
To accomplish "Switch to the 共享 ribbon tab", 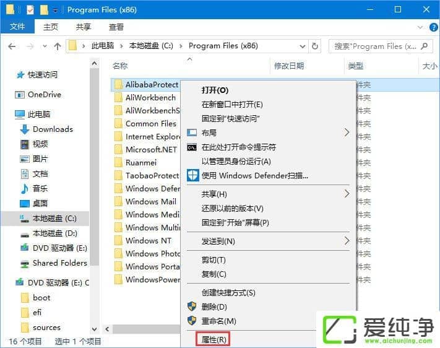I will (84, 27).
